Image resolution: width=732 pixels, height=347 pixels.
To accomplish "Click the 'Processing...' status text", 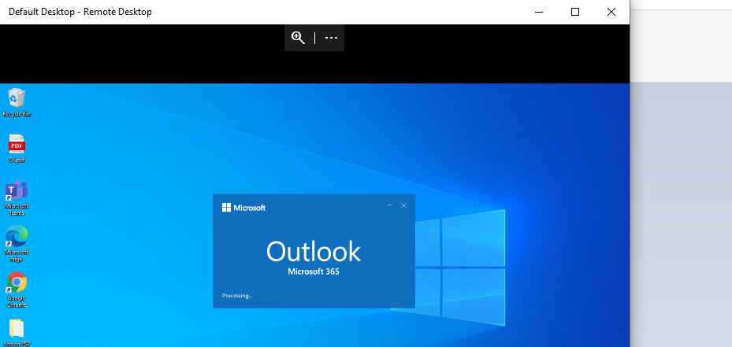I will point(237,295).
